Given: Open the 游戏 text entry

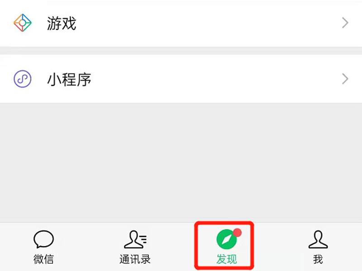Looking at the screenshot, I should click(62, 23).
